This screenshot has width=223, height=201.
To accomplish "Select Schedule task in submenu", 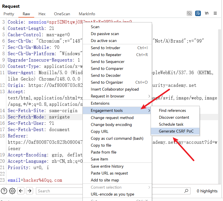I will [175, 124].
